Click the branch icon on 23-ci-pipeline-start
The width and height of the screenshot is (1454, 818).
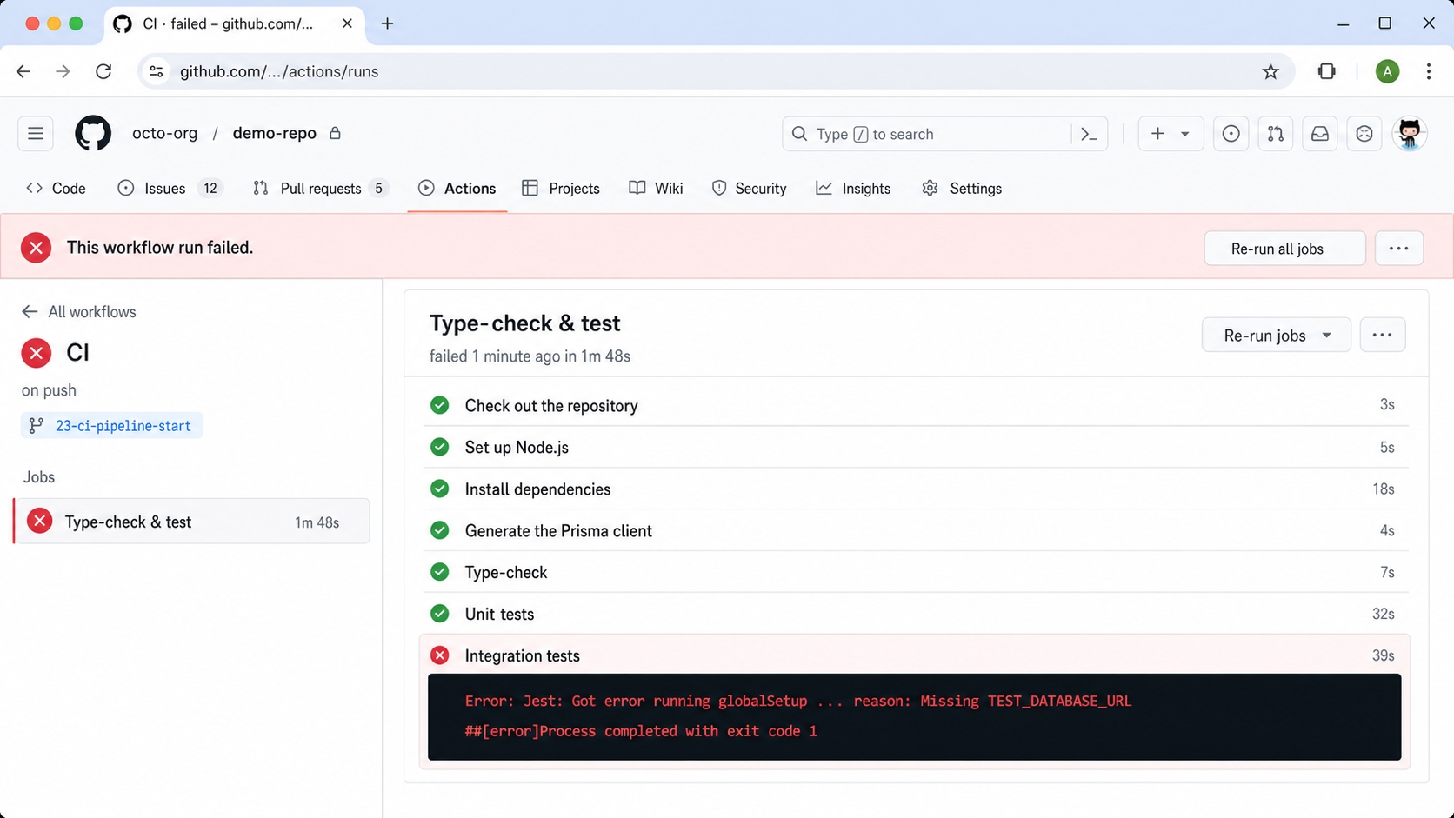click(x=36, y=426)
